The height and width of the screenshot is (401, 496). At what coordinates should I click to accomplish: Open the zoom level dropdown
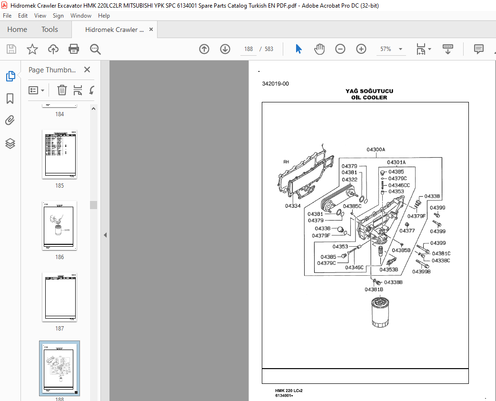(x=400, y=49)
